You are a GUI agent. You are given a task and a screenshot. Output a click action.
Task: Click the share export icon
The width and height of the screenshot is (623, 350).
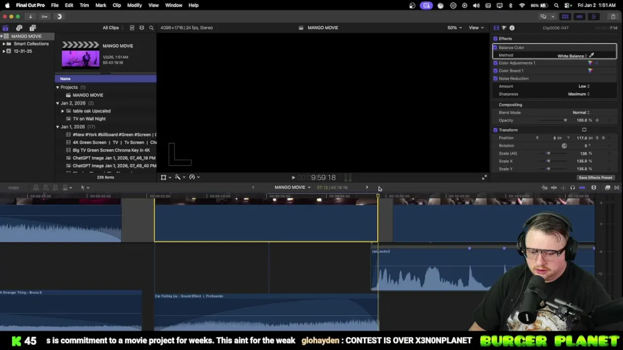613,17
